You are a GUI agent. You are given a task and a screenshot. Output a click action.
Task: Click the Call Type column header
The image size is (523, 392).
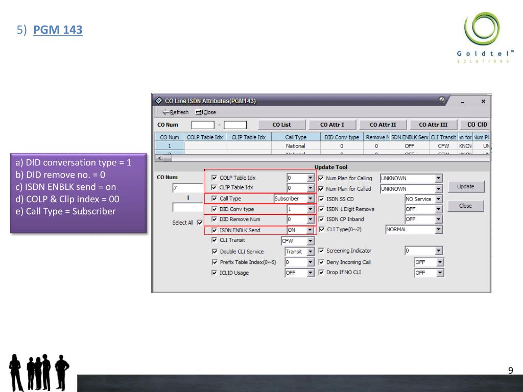[296, 137]
